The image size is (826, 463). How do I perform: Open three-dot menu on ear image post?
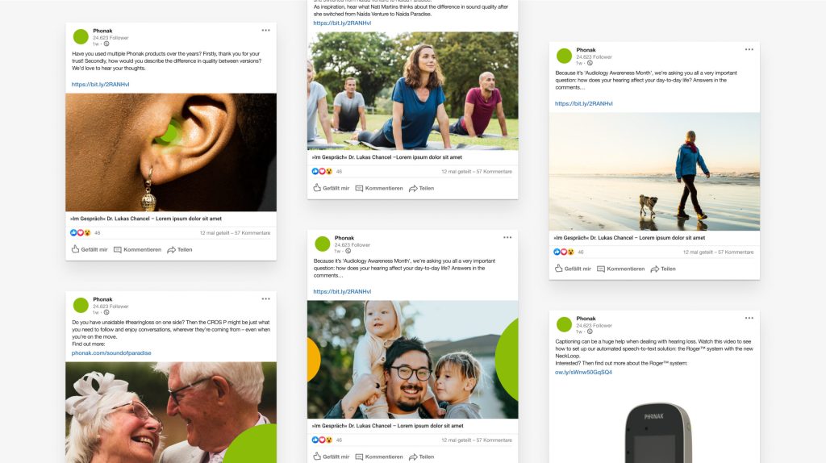point(265,30)
